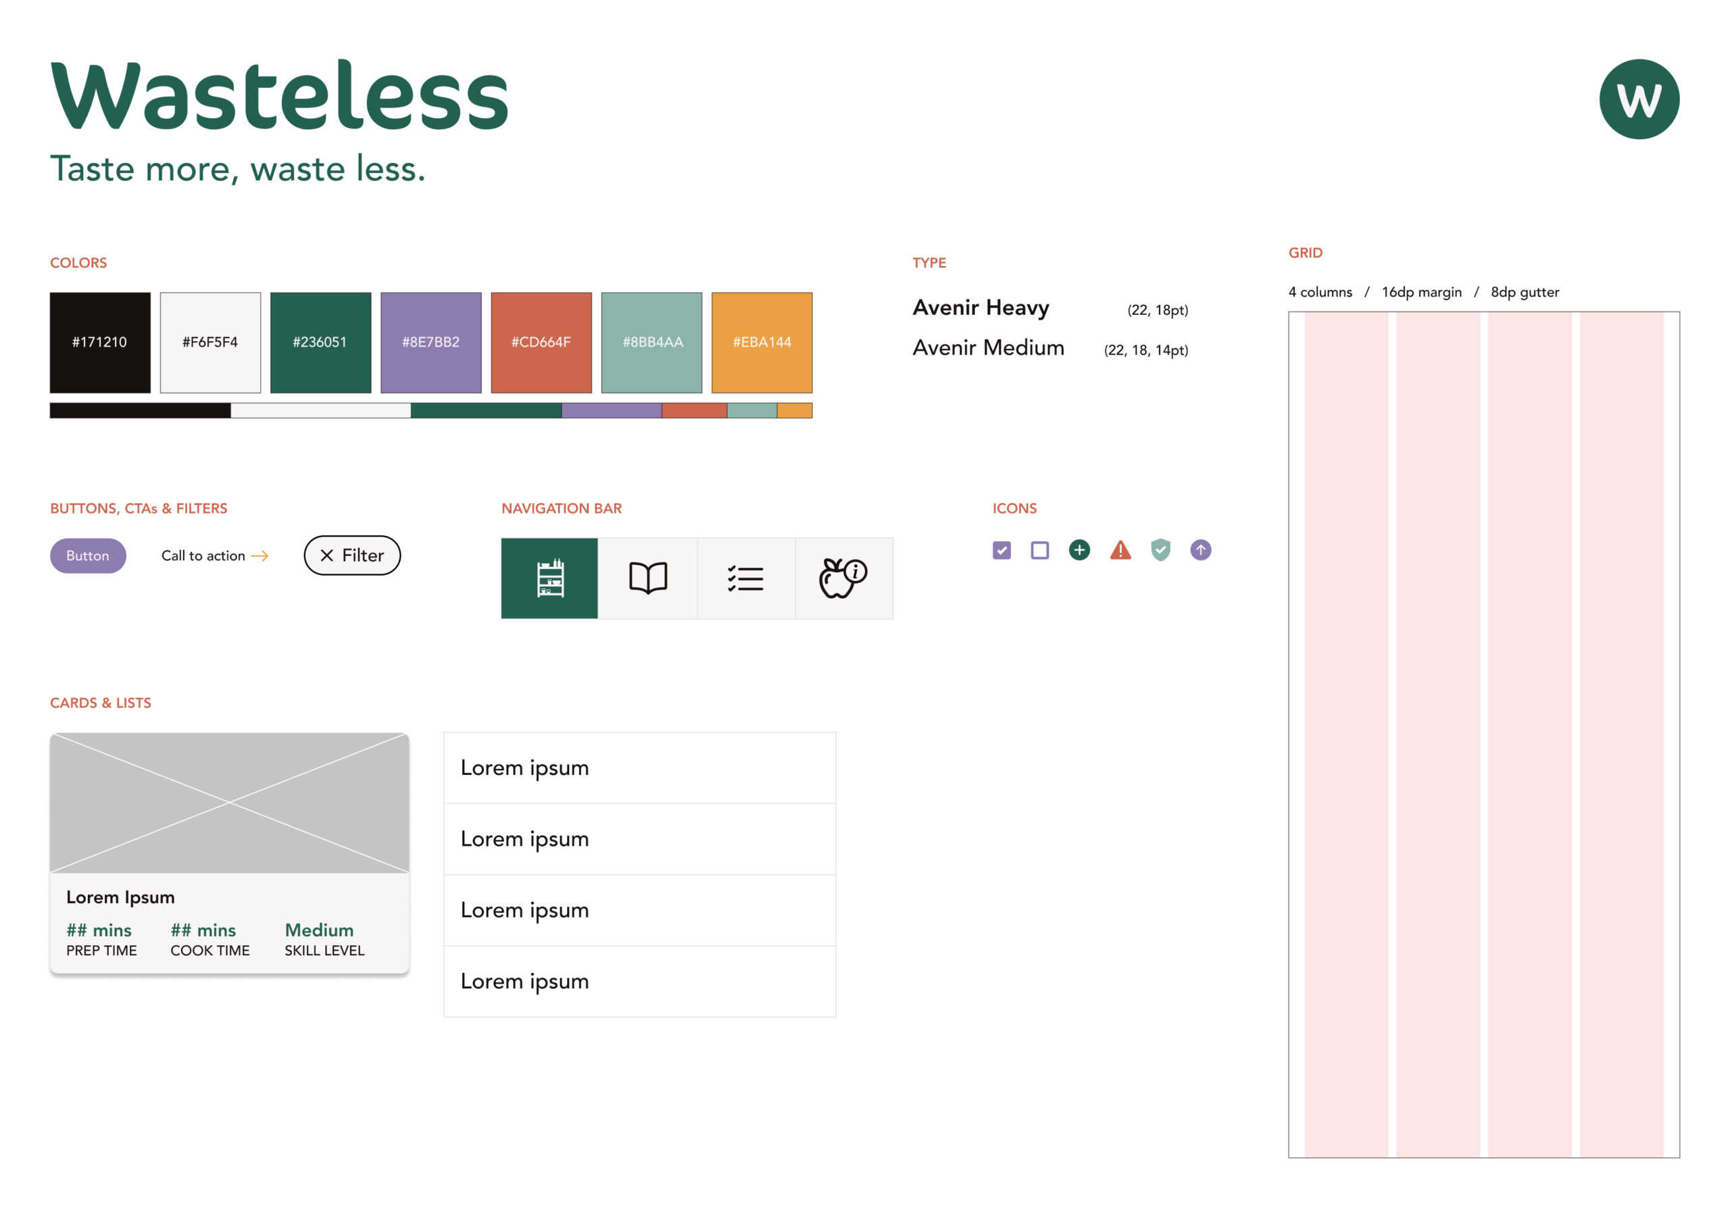Click the red warning triangle icon
The width and height of the screenshot is (1730, 1208).
(x=1120, y=551)
